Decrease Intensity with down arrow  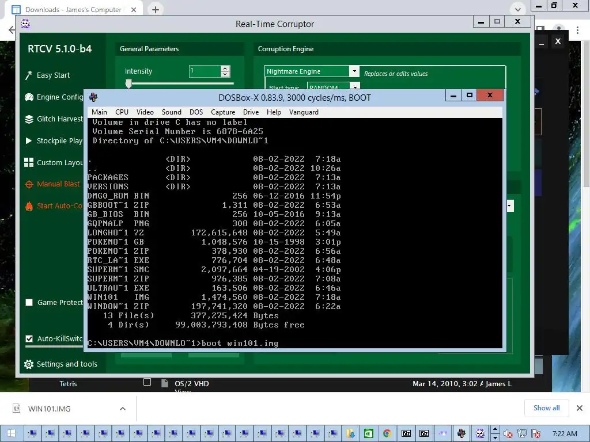[x=225, y=74]
